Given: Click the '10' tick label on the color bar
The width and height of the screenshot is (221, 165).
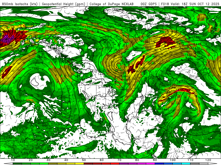Looking at the screenshot, I should point(13,160).
